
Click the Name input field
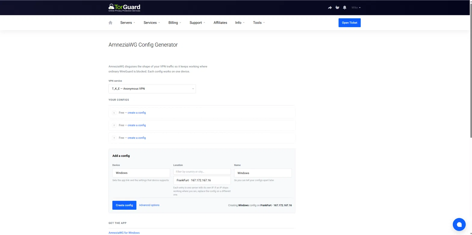(x=263, y=173)
